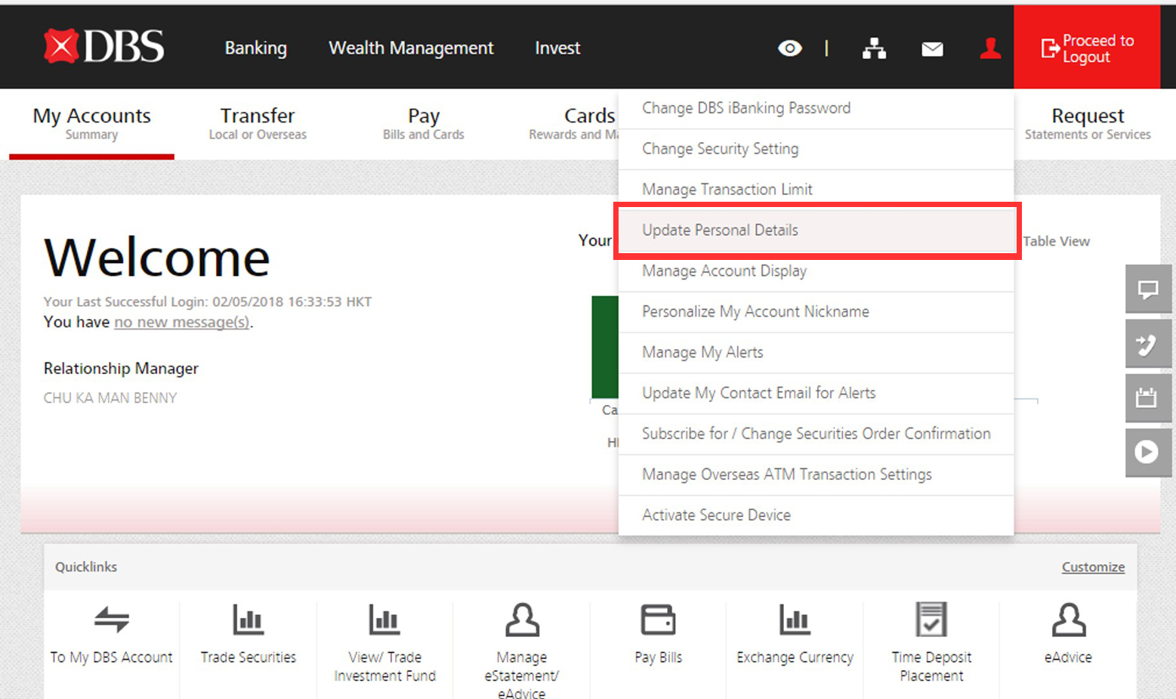This screenshot has height=699, width=1176.
Task: Click the eye icon to hide balances
Action: pyautogui.click(x=789, y=48)
